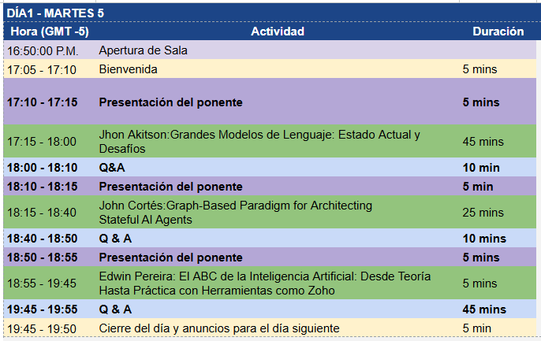The width and height of the screenshot is (541, 341).
Task: Click the 25 mins duration cell
Action: point(498,212)
